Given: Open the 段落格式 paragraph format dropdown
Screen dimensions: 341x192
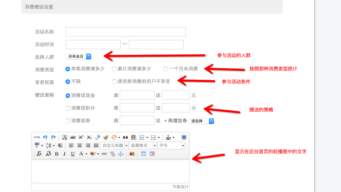Looking at the screenshot, I should tap(143, 146).
